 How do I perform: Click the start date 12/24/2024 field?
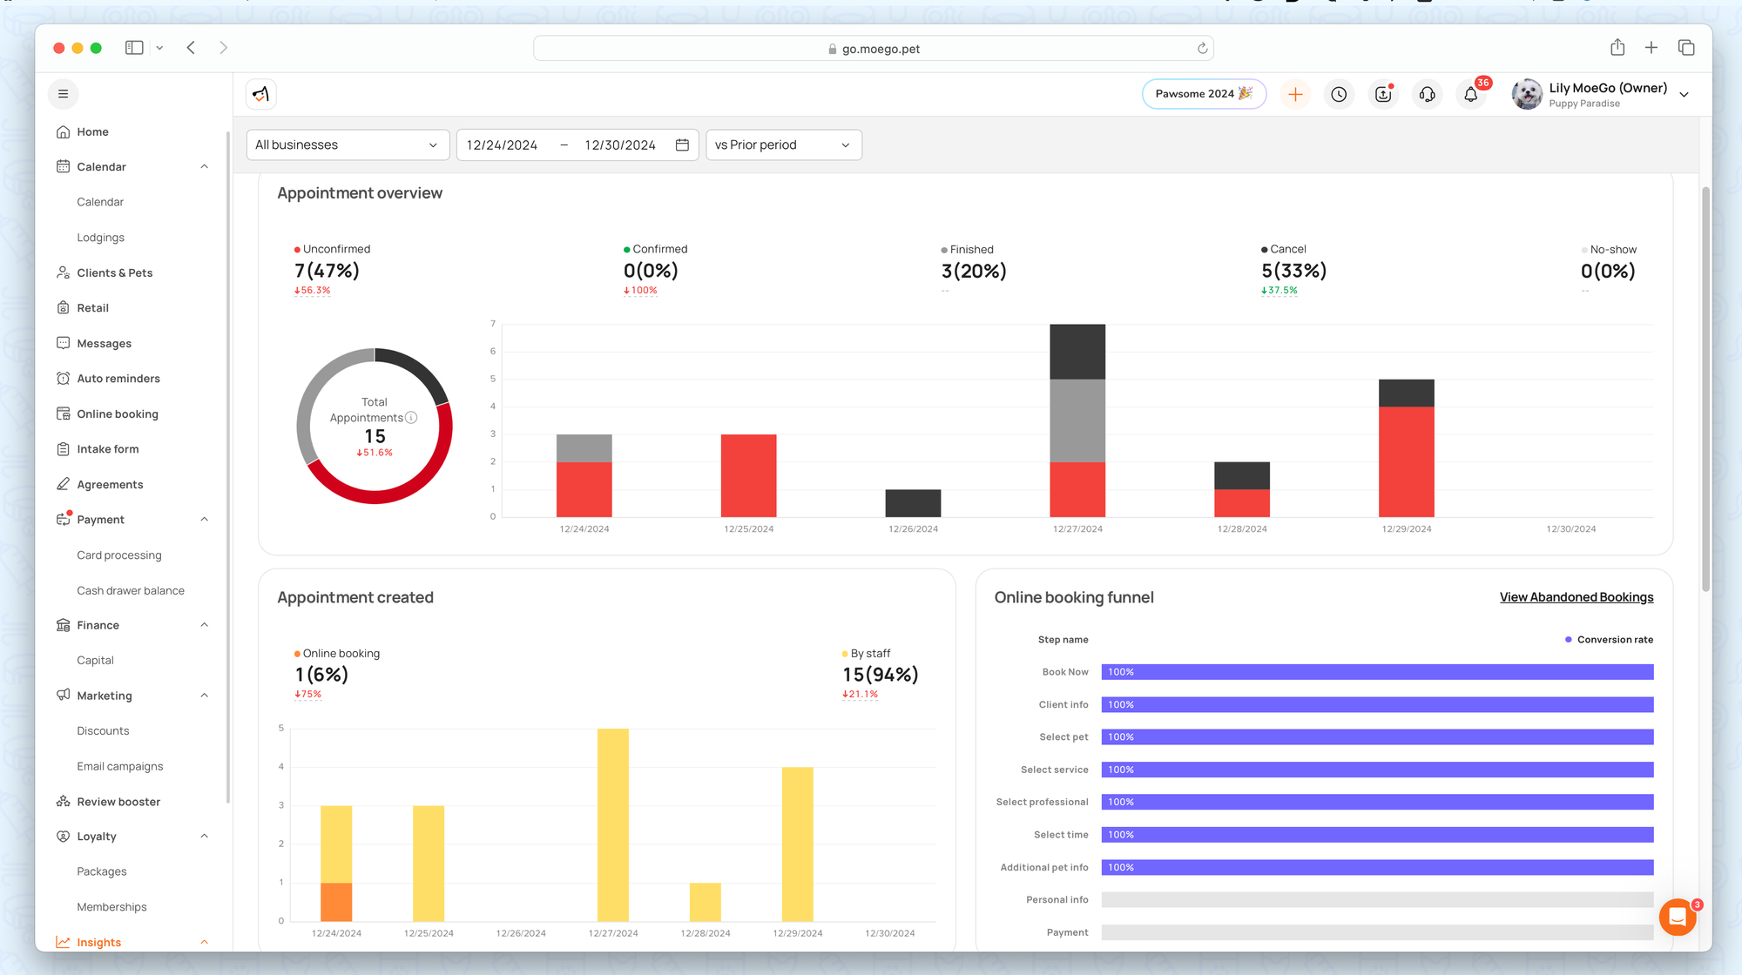[502, 145]
